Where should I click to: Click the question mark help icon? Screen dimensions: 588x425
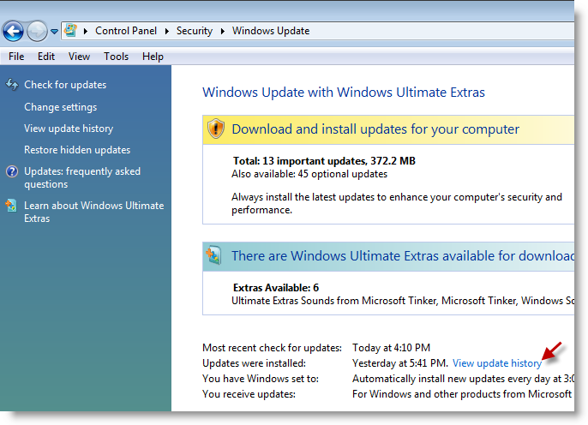(12, 171)
